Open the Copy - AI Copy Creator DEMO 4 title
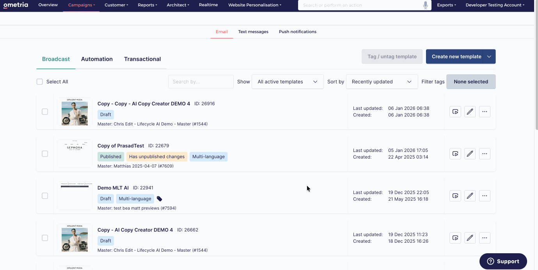The image size is (538, 270). 135,230
